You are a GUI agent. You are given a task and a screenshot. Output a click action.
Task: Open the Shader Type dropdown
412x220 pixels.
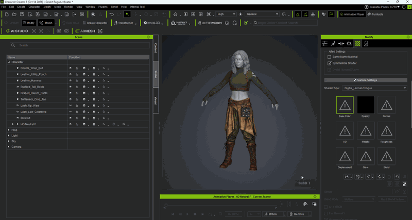click(374, 88)
